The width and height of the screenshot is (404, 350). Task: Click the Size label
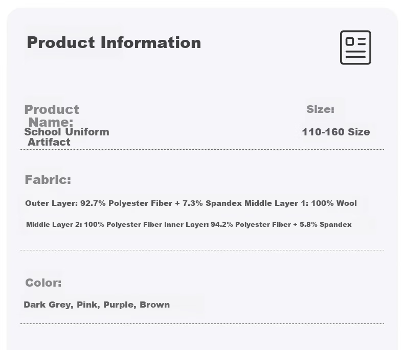pyautogui.click(x=320, y=109)
